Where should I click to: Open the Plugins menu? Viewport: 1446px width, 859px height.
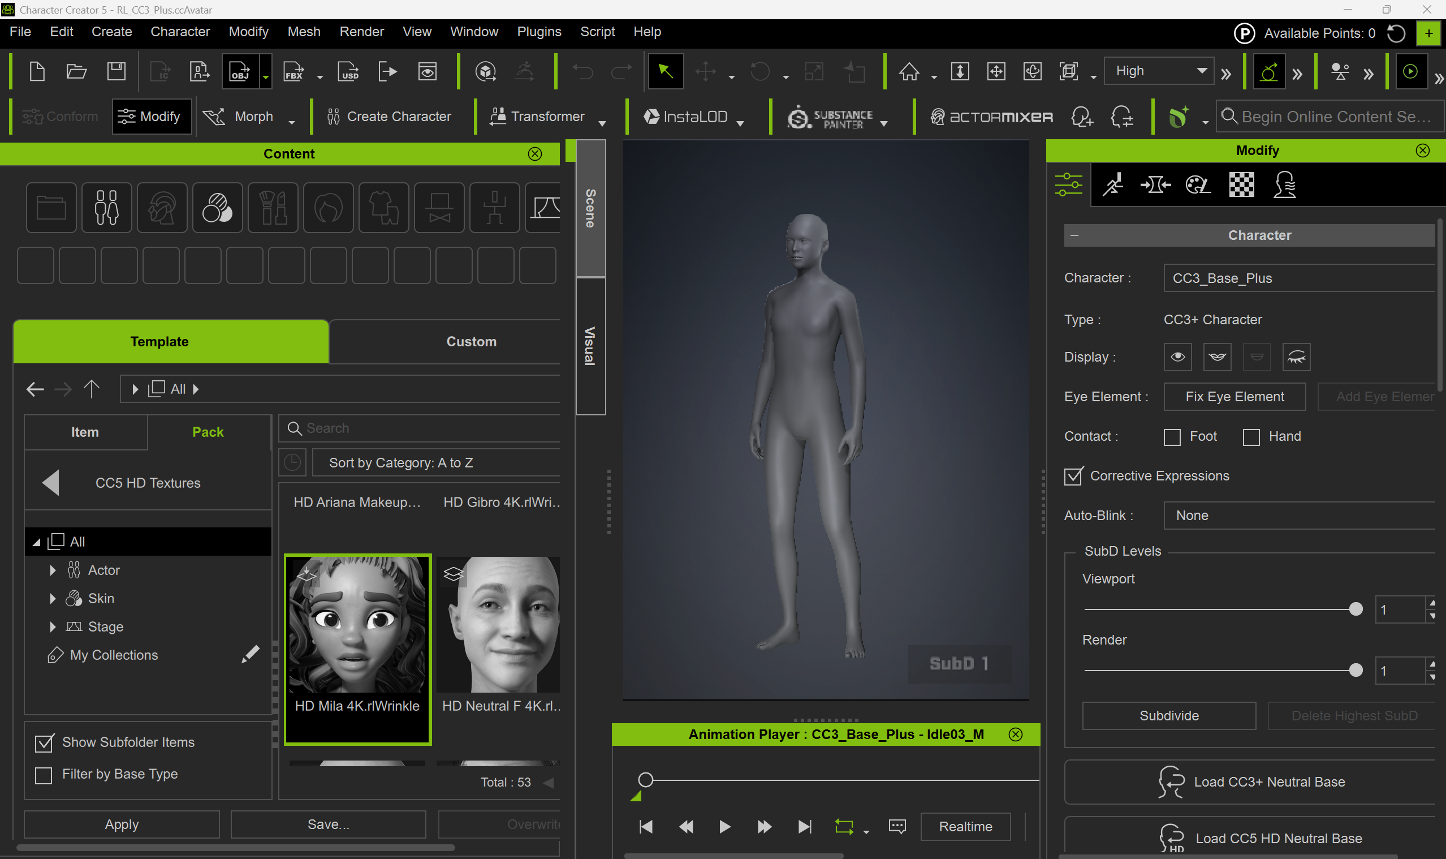click(x=539, y=32)
